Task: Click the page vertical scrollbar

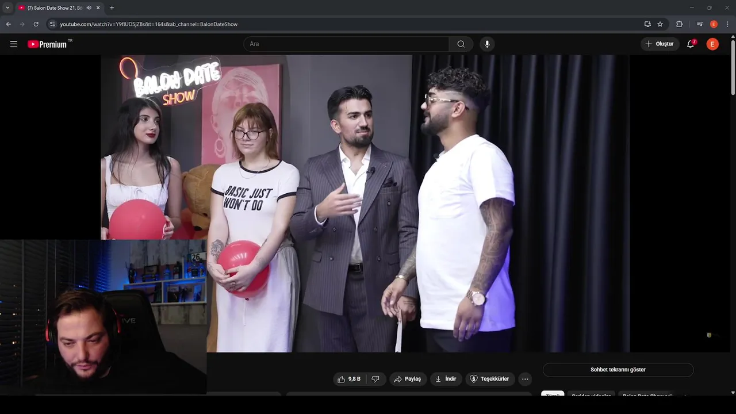Action: coord(733,68)
